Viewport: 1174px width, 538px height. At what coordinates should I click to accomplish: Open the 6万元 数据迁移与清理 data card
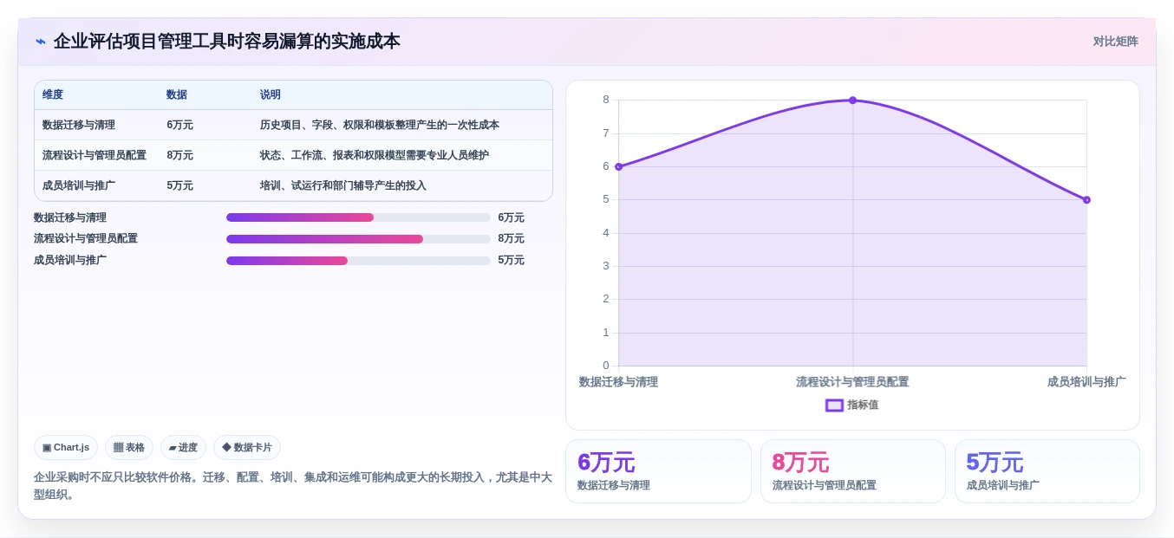[658, 471]
